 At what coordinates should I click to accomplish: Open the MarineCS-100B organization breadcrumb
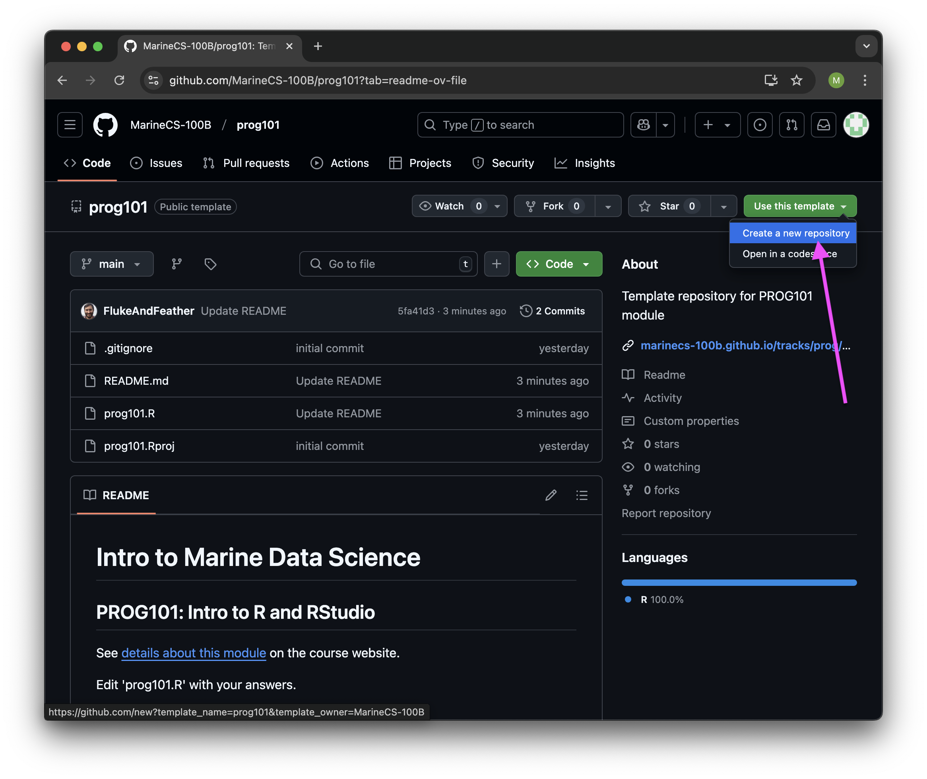pyautogui.click(x=171, y=125)
